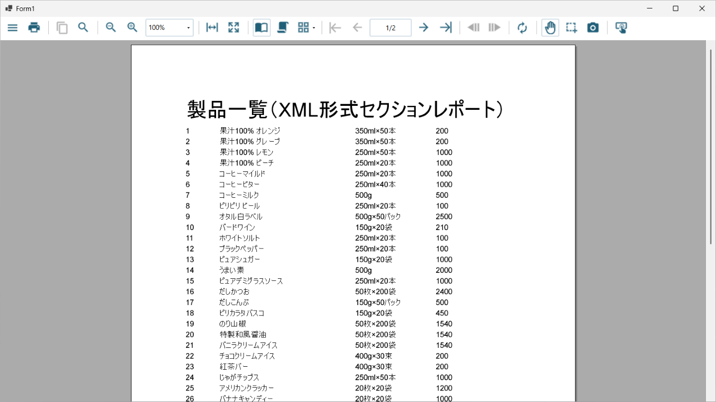Click product name コーヒーマイルド

pos(242,174)
